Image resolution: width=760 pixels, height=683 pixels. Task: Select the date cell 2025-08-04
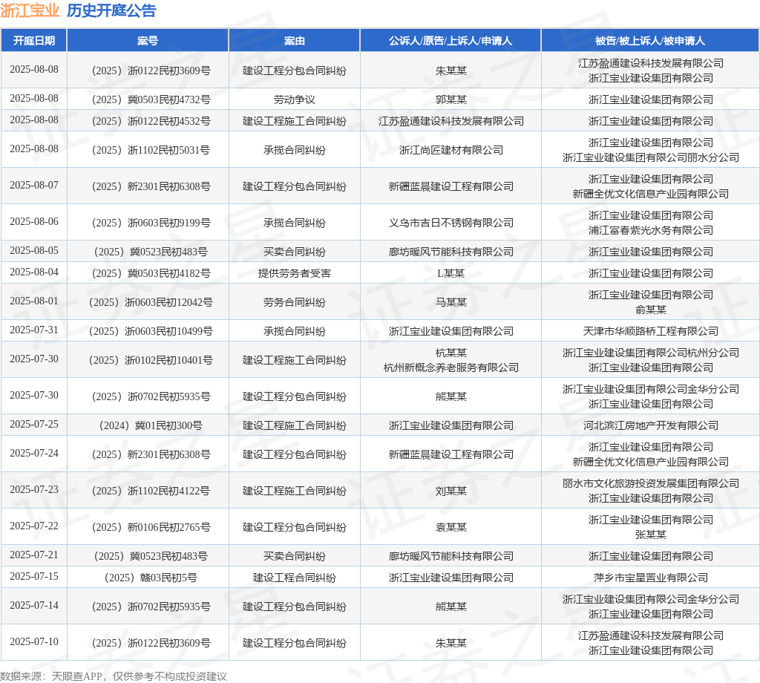point(34,272)
